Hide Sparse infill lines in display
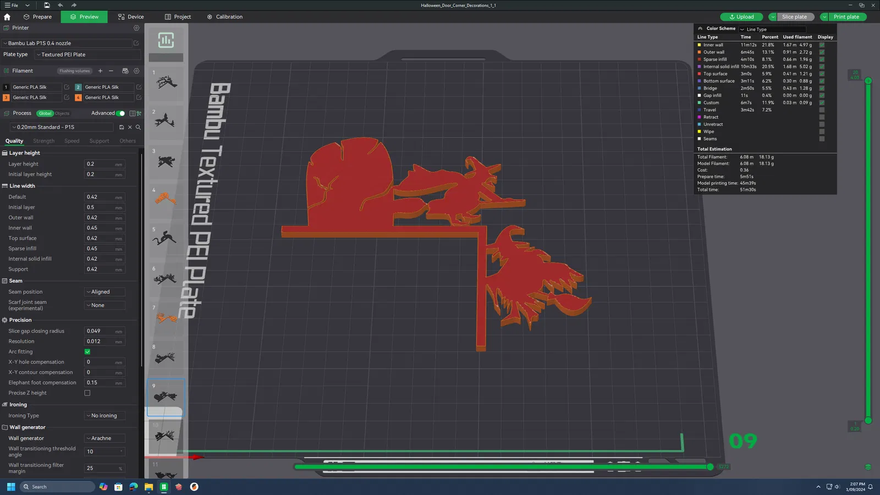 pos(822,59)
